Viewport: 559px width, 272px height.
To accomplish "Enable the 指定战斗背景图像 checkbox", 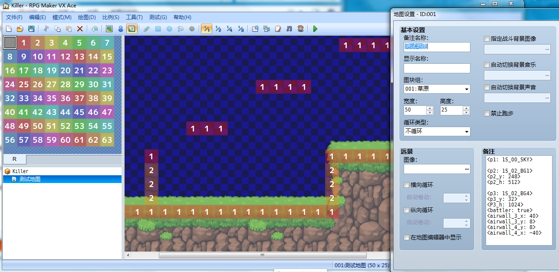I will 487,39.
